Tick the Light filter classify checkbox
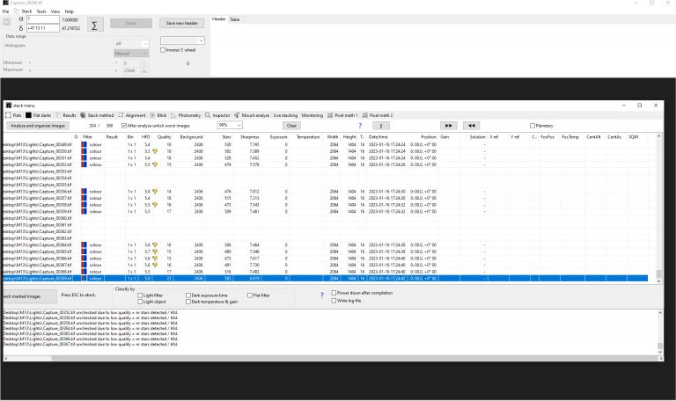 click(138, 295)
